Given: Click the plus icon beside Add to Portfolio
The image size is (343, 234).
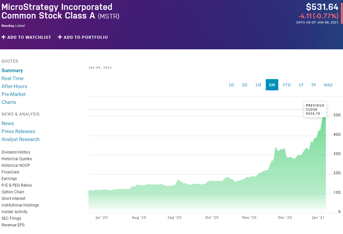Looking at the screenshot, I should [60, 37].
